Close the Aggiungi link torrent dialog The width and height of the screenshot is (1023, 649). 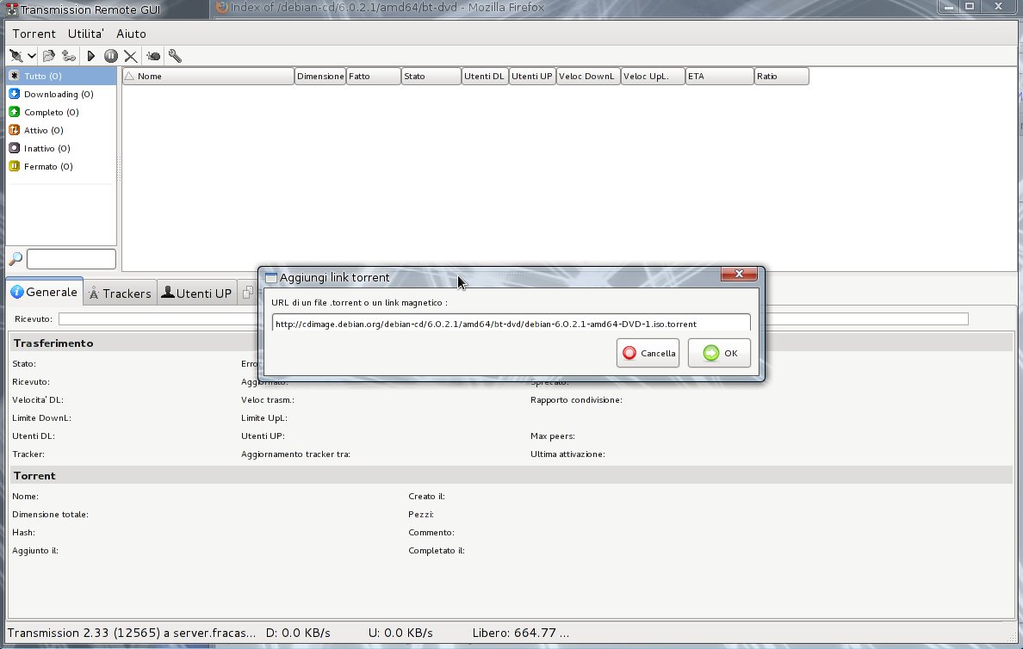point(739,274)
